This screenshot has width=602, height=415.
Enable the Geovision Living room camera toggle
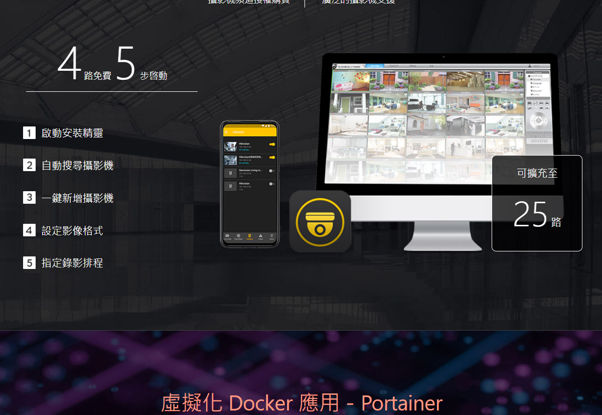[272, 171]
